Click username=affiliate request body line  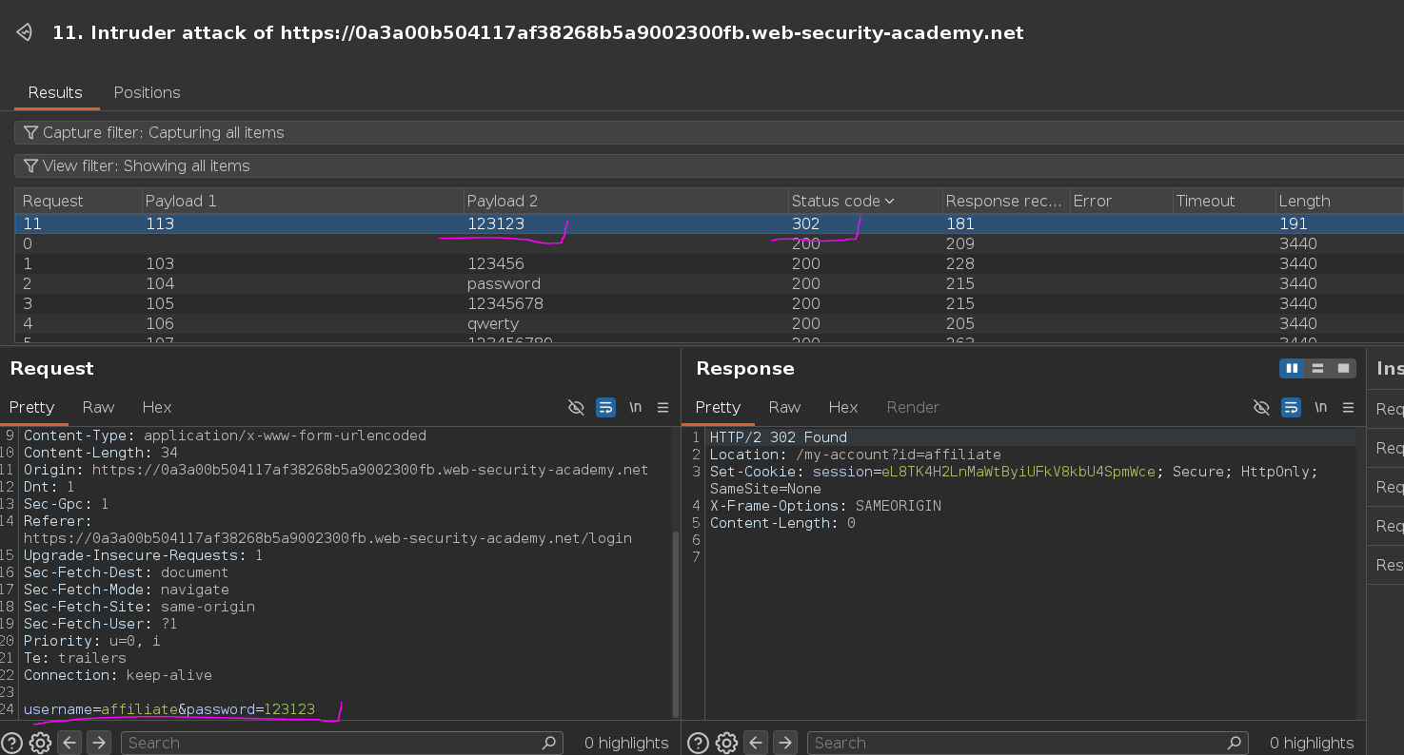[168, 709]
